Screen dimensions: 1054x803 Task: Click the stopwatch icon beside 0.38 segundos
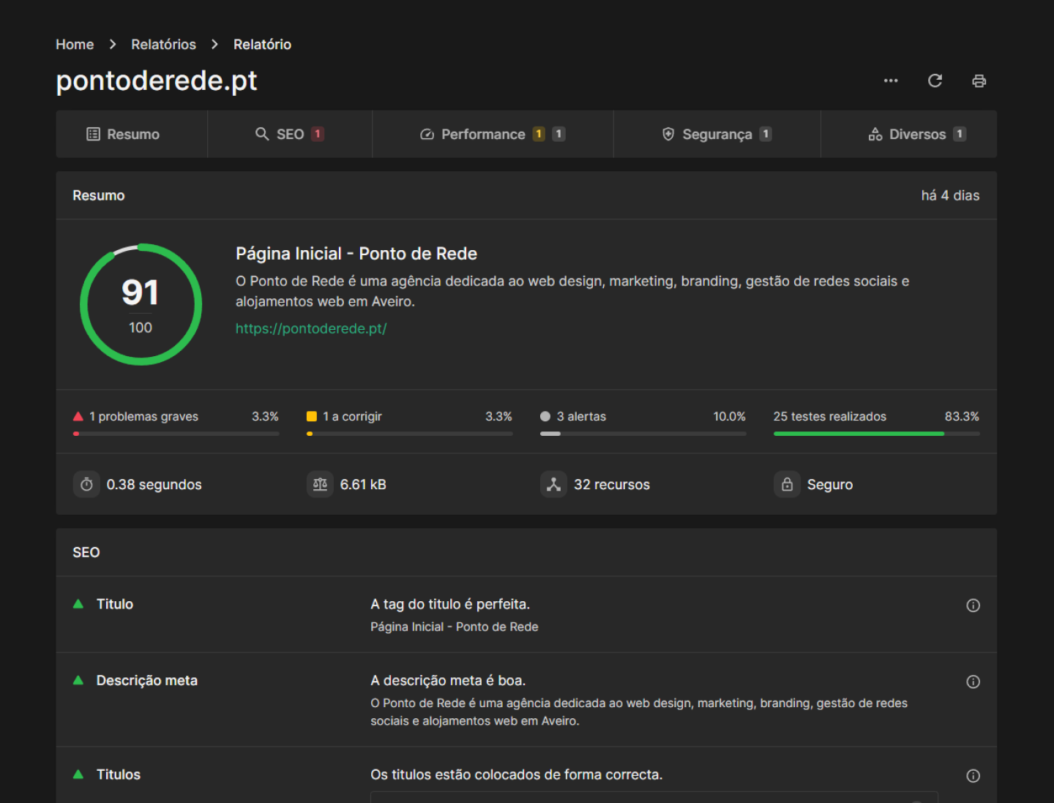pos(86,484)
